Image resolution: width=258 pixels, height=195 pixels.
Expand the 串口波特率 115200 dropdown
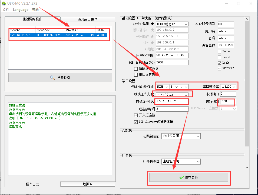click(229, 87)
